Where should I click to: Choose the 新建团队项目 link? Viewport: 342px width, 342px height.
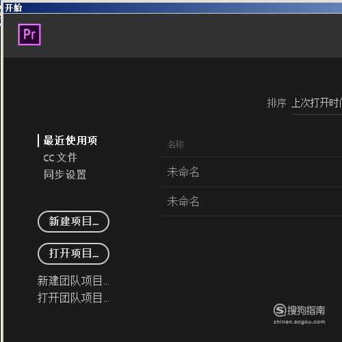(73, 280)
